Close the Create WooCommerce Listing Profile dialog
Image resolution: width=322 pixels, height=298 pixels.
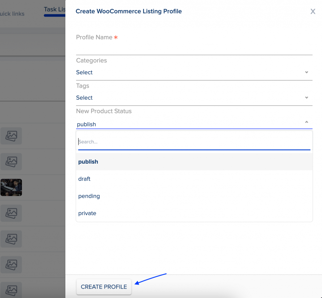(x=313, y=11)
